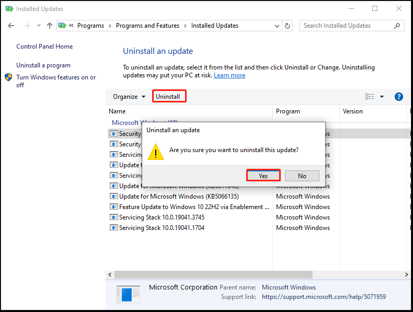Click the horizontal scrollbar left arrow
The width and height of the screenshot is (413, 312).
click(x=110, y=274)
